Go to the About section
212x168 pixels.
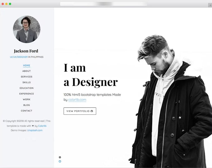point(26,71)
